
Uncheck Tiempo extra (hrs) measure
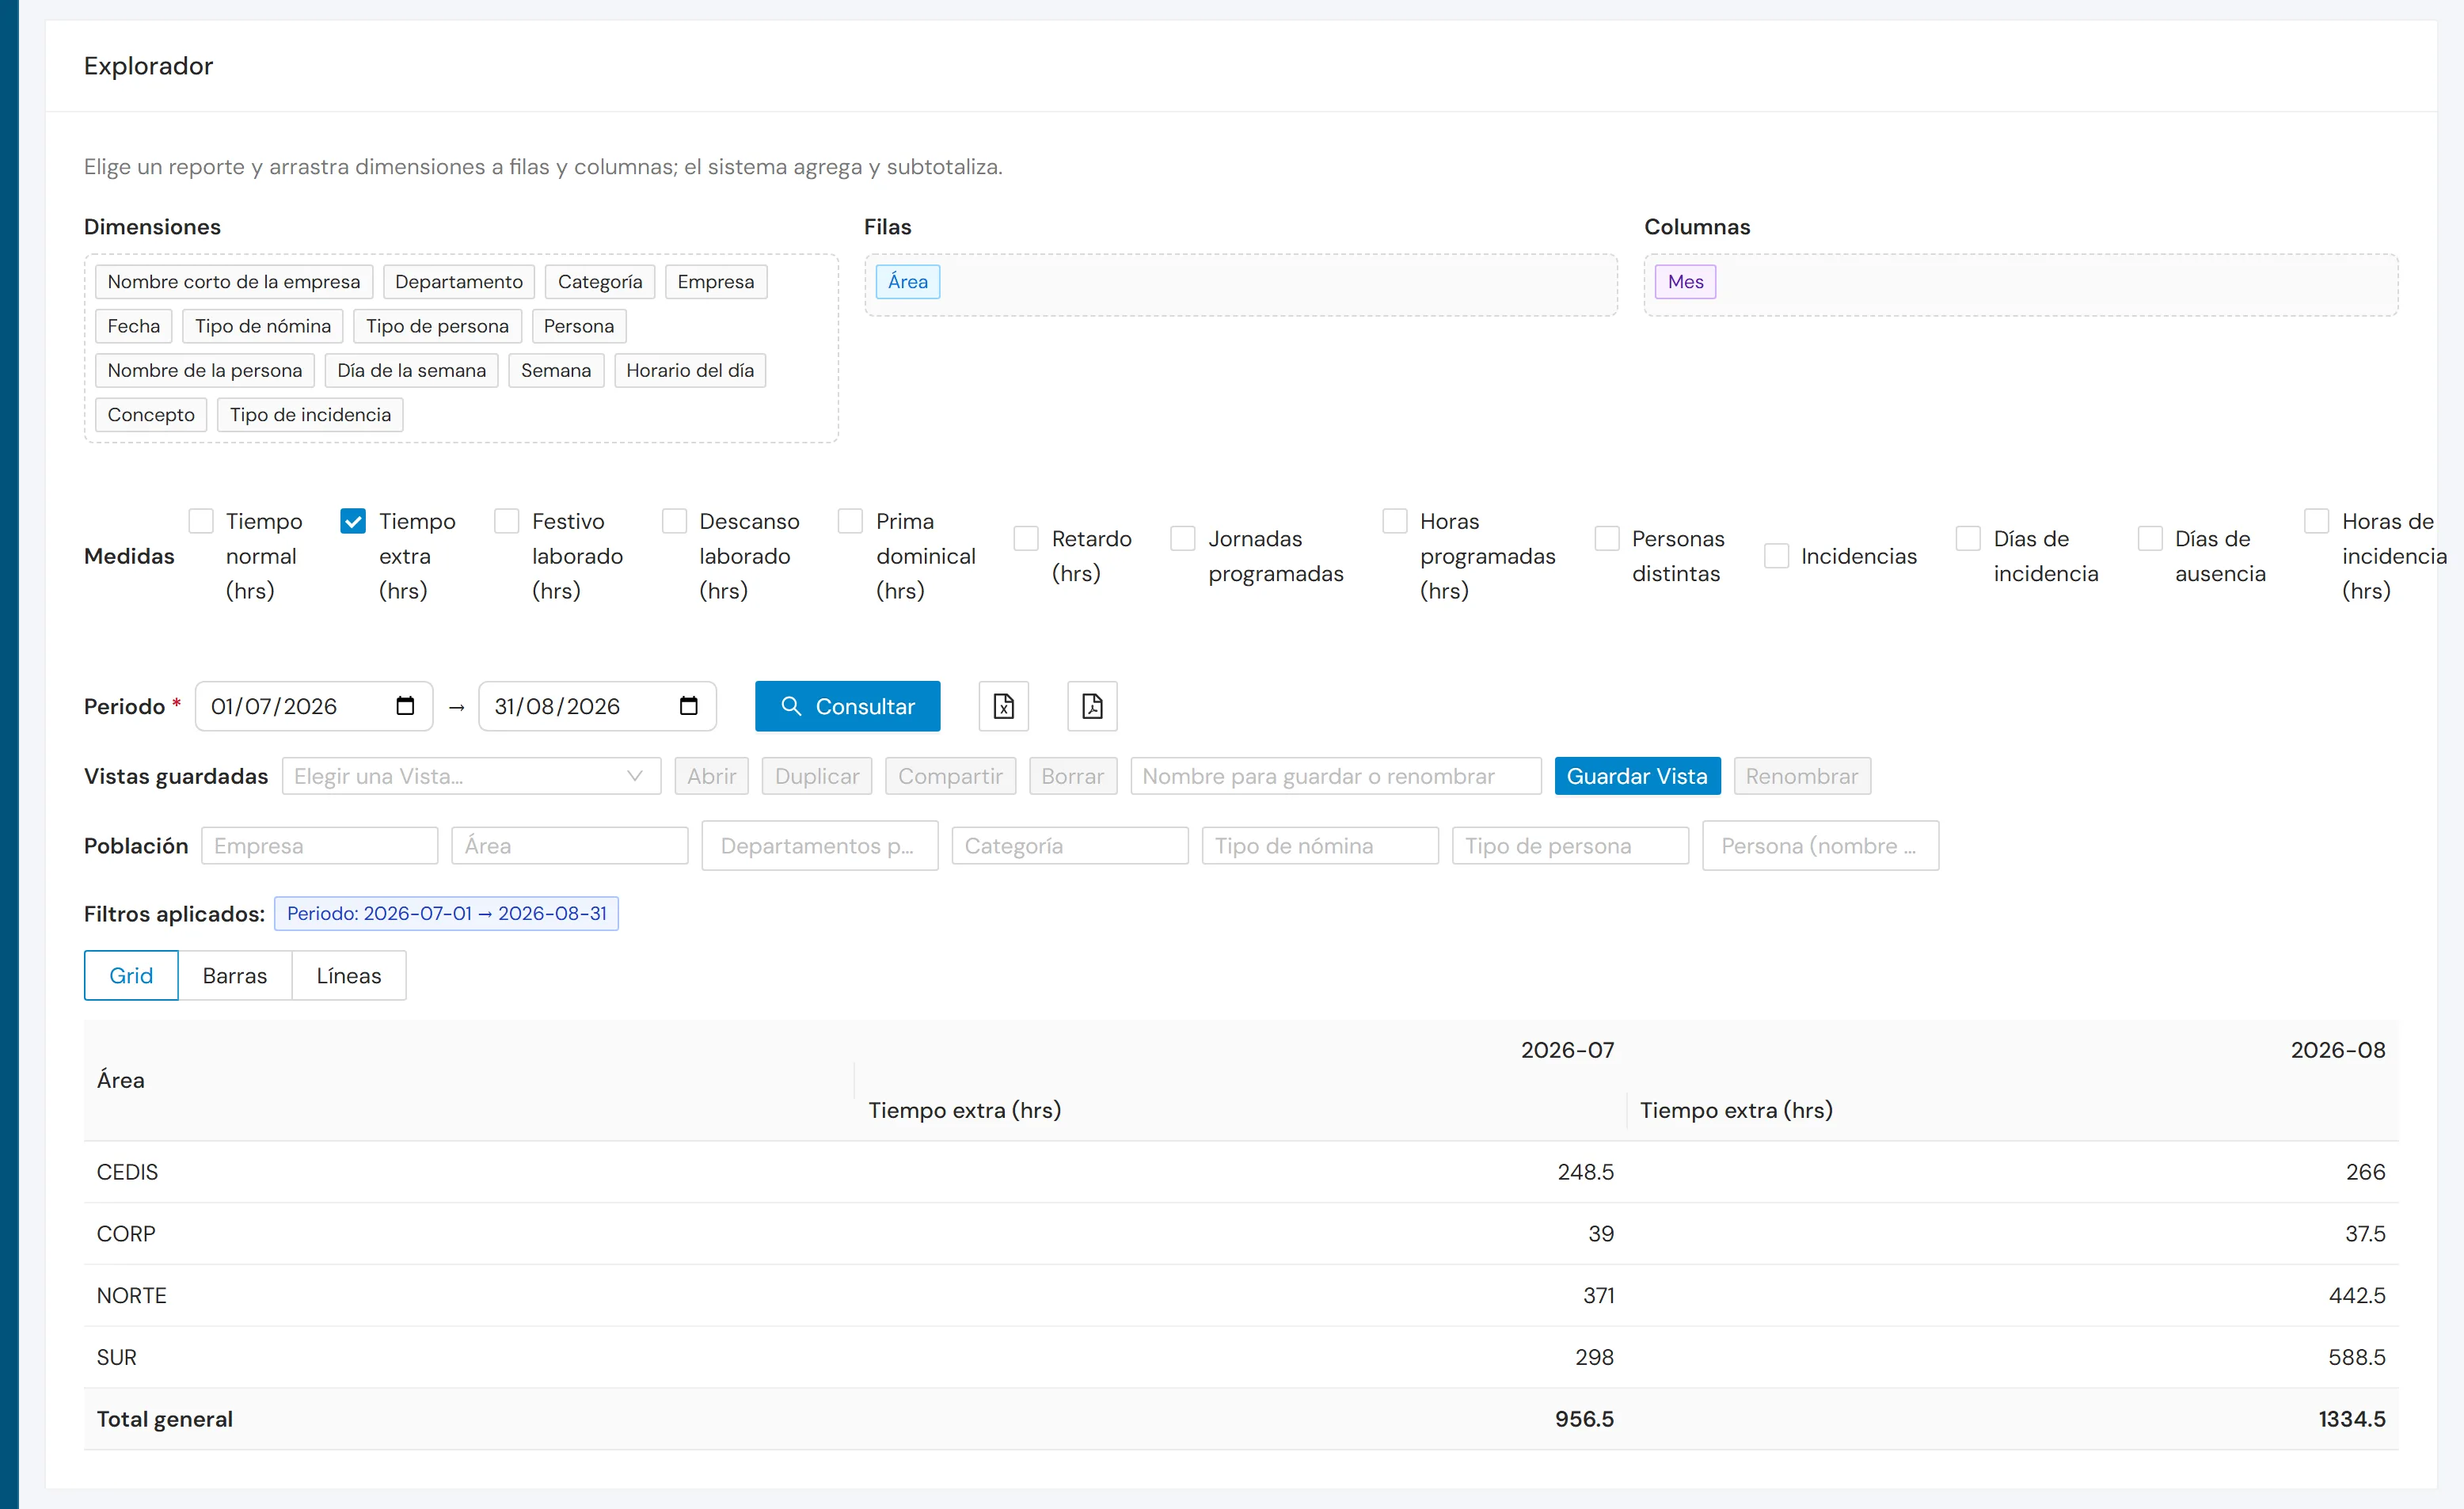click(353, 521)
